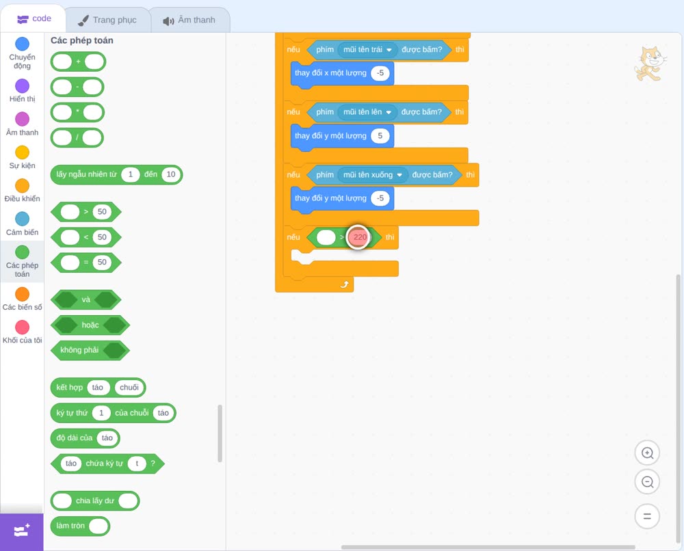Select the hoặc boolean block
Screen dimensions: 684x551
pos(90,325)
